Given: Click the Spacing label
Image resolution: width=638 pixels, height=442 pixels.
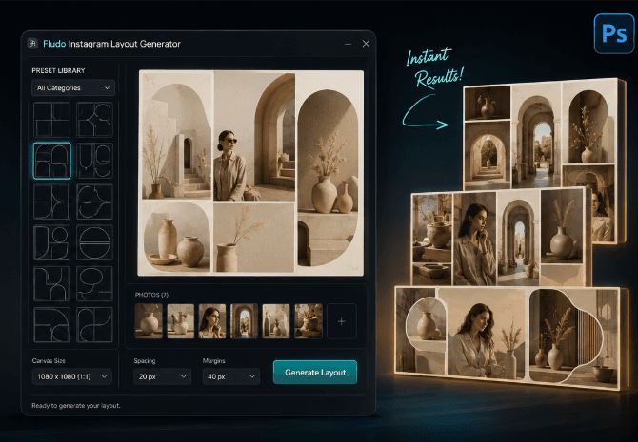Looking at the screenshot, I should tap(145, 361).
